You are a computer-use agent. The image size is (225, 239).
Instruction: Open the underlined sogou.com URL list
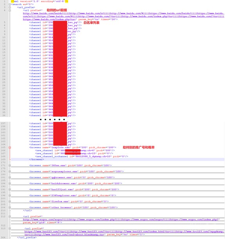121,219
